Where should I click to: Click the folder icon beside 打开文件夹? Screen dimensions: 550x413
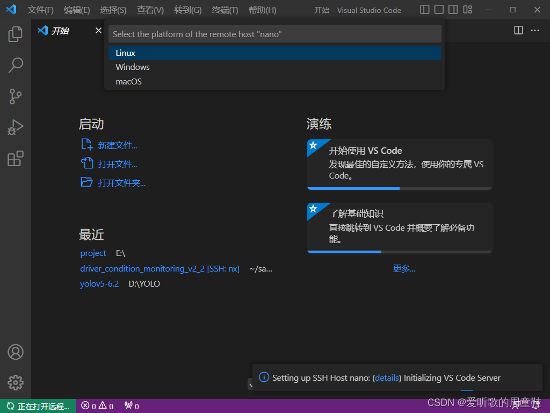pos(86,182)
